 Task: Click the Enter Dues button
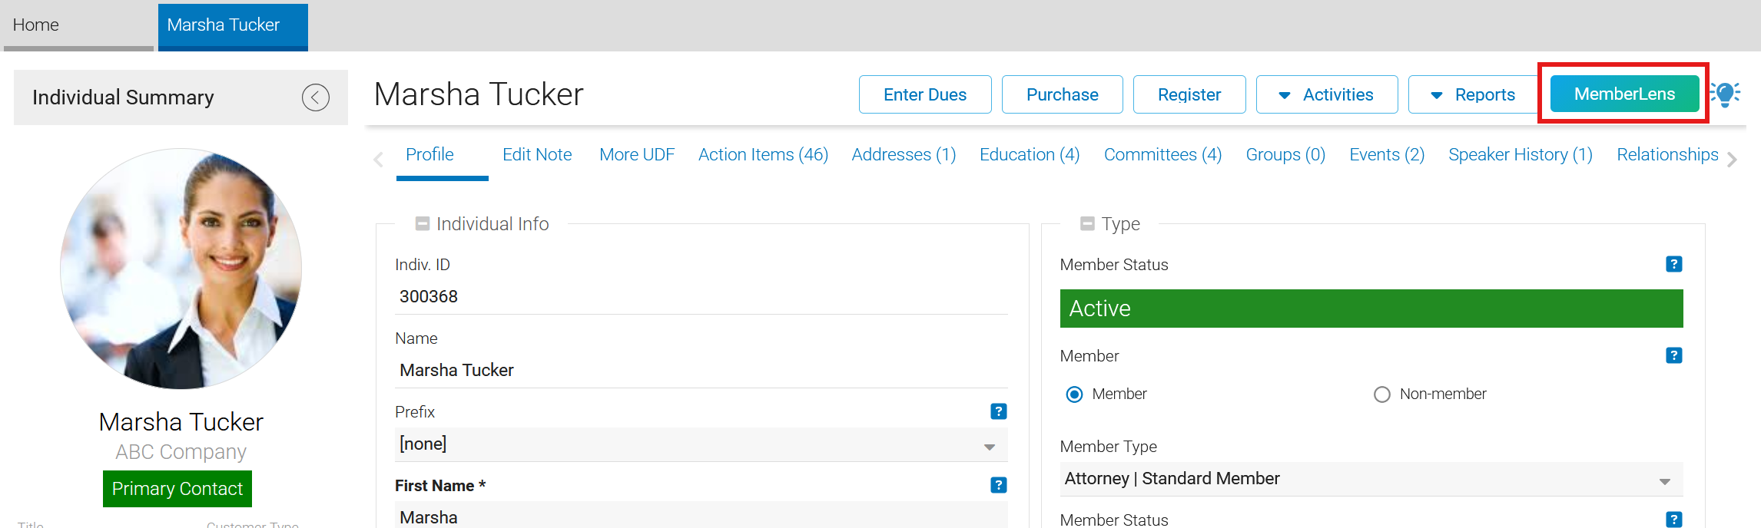925,94
